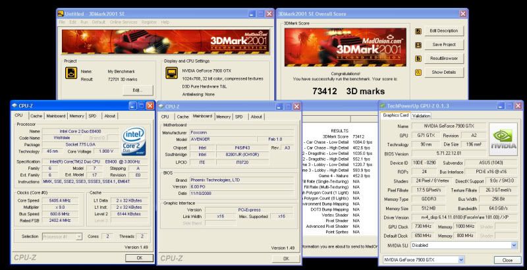Open the File menu in 3DMark2001 SE
This screenshot has height=270, width=527.
[x=62, y=22]
